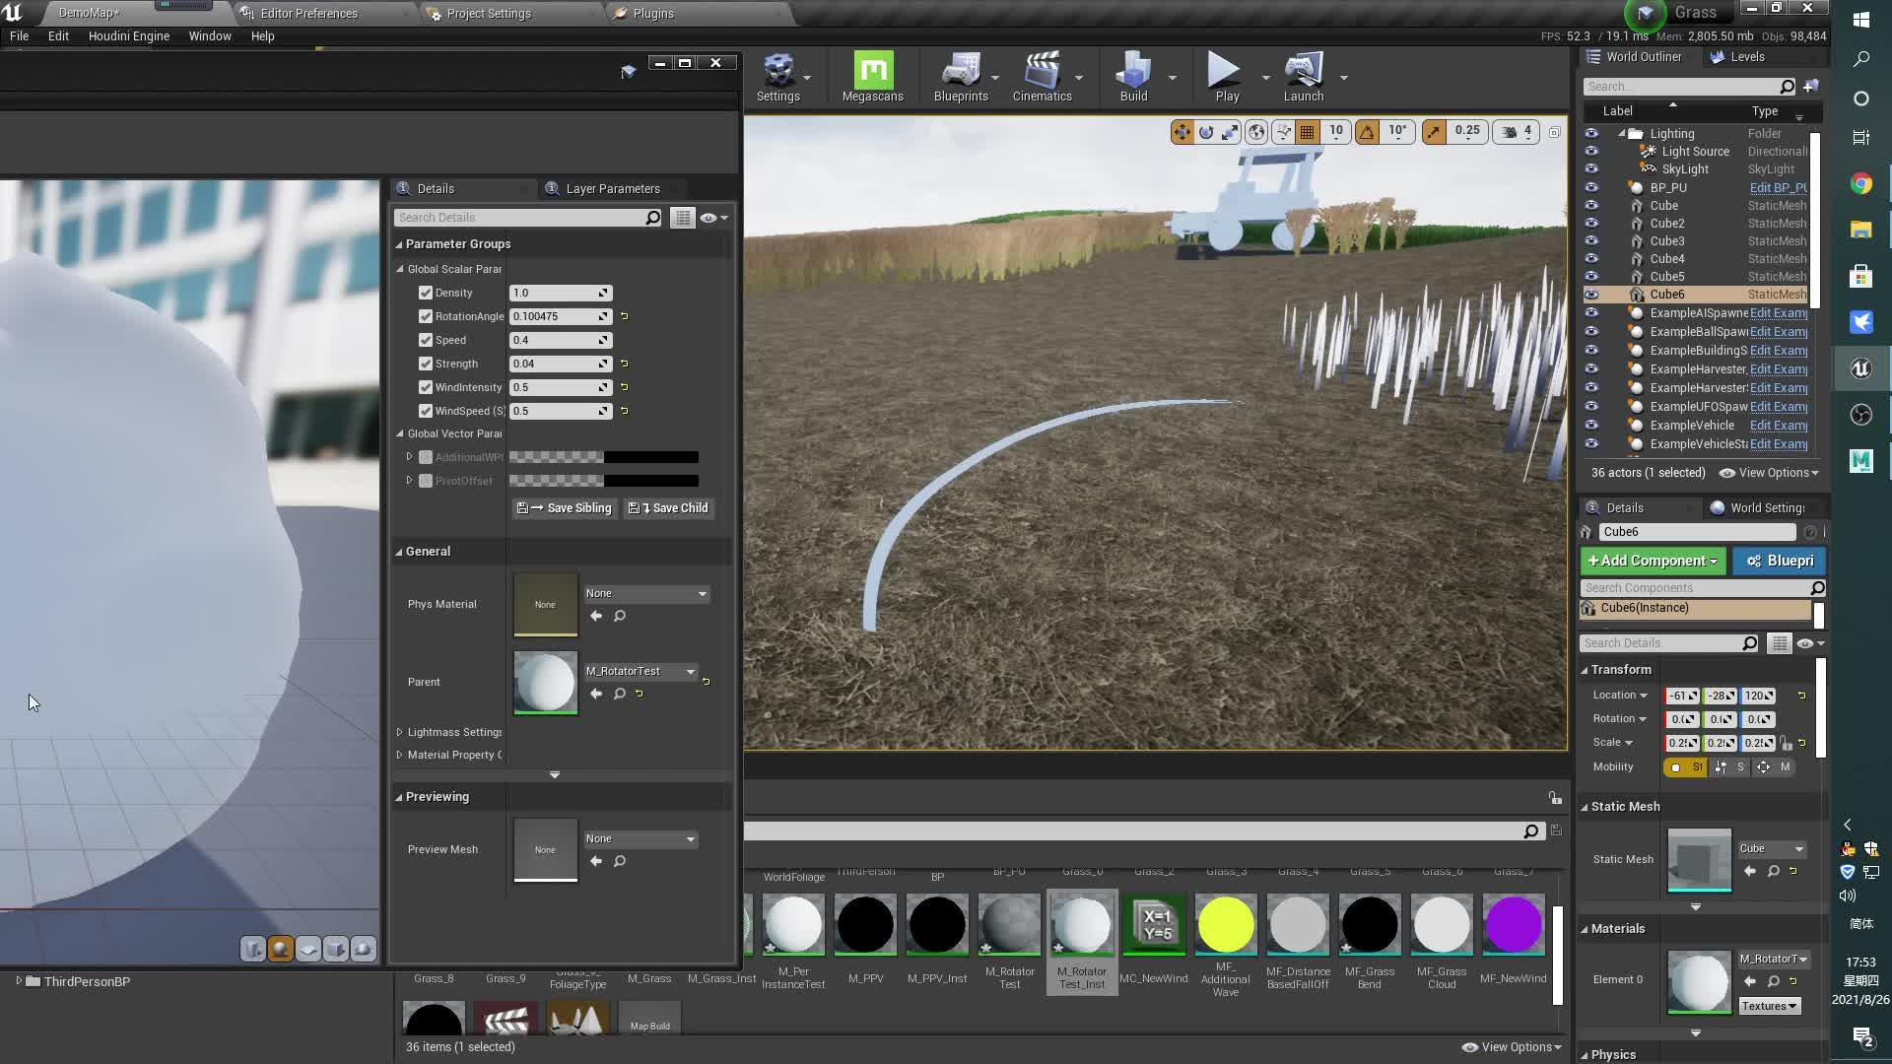The image size is (1892, 1064).
Task: Toggle visibility of the Cube6 actor
Action: [x=1593, y=295]
